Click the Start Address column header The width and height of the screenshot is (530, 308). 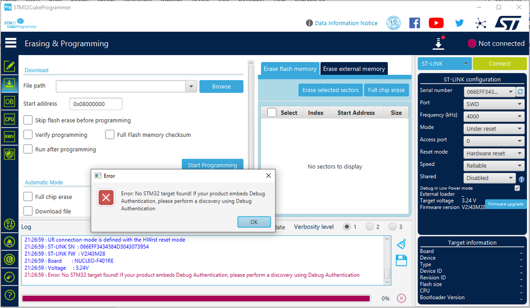tap(356, 112)
